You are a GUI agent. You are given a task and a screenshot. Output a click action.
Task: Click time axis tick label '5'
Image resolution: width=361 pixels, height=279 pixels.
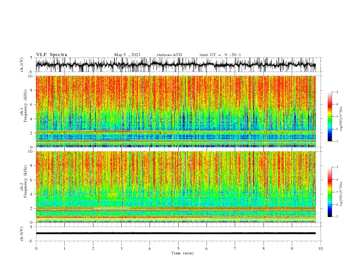click(x=178, y=248)
